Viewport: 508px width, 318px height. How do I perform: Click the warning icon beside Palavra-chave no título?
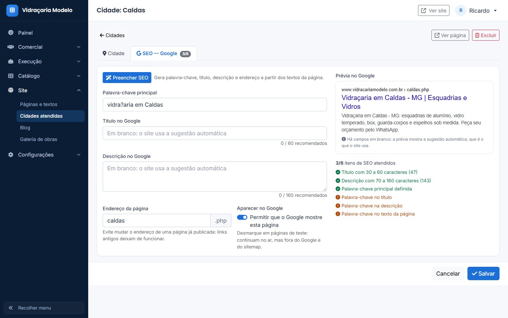click(338, 198)
